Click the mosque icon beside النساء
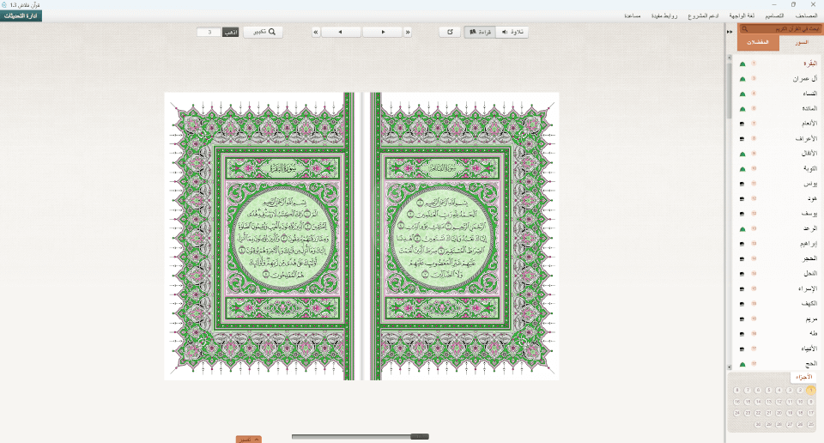Image resolution: width=824 pixels, height=443 pixels. coord(742,94)
